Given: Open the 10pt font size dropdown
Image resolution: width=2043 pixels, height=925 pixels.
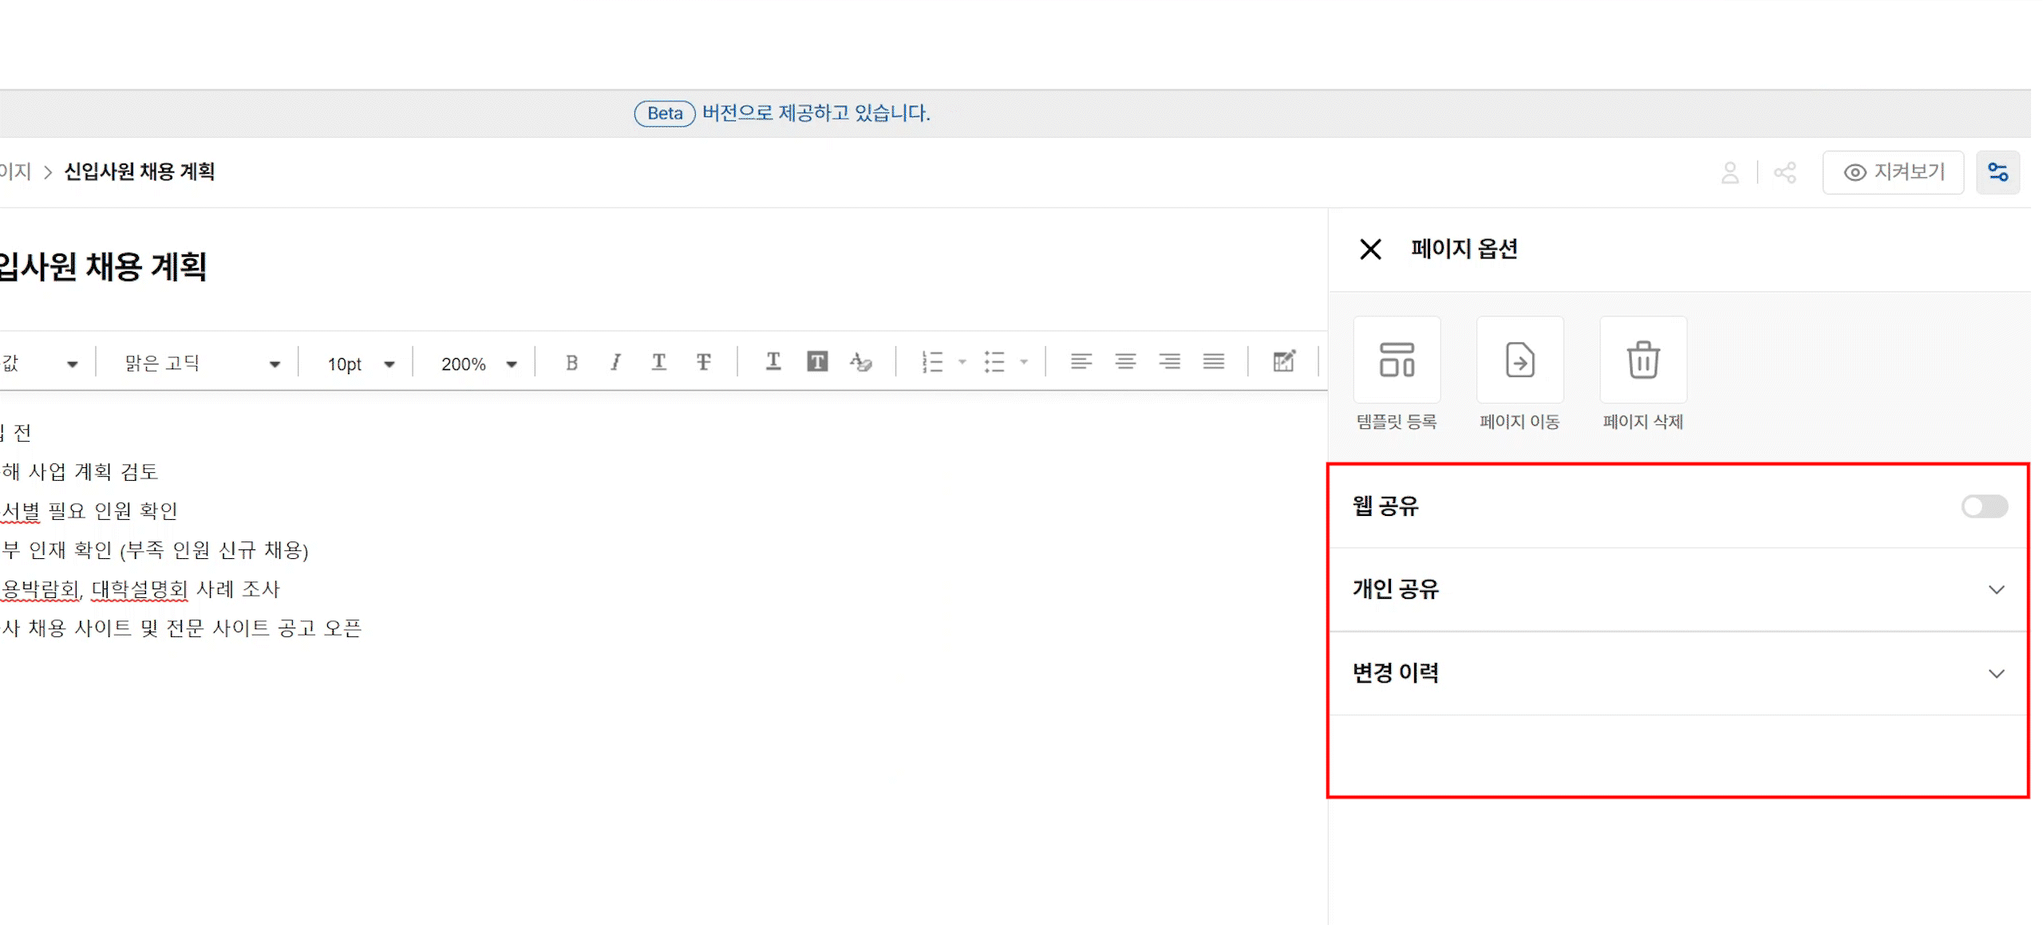Looking at the screenshot, I should 360,364.
